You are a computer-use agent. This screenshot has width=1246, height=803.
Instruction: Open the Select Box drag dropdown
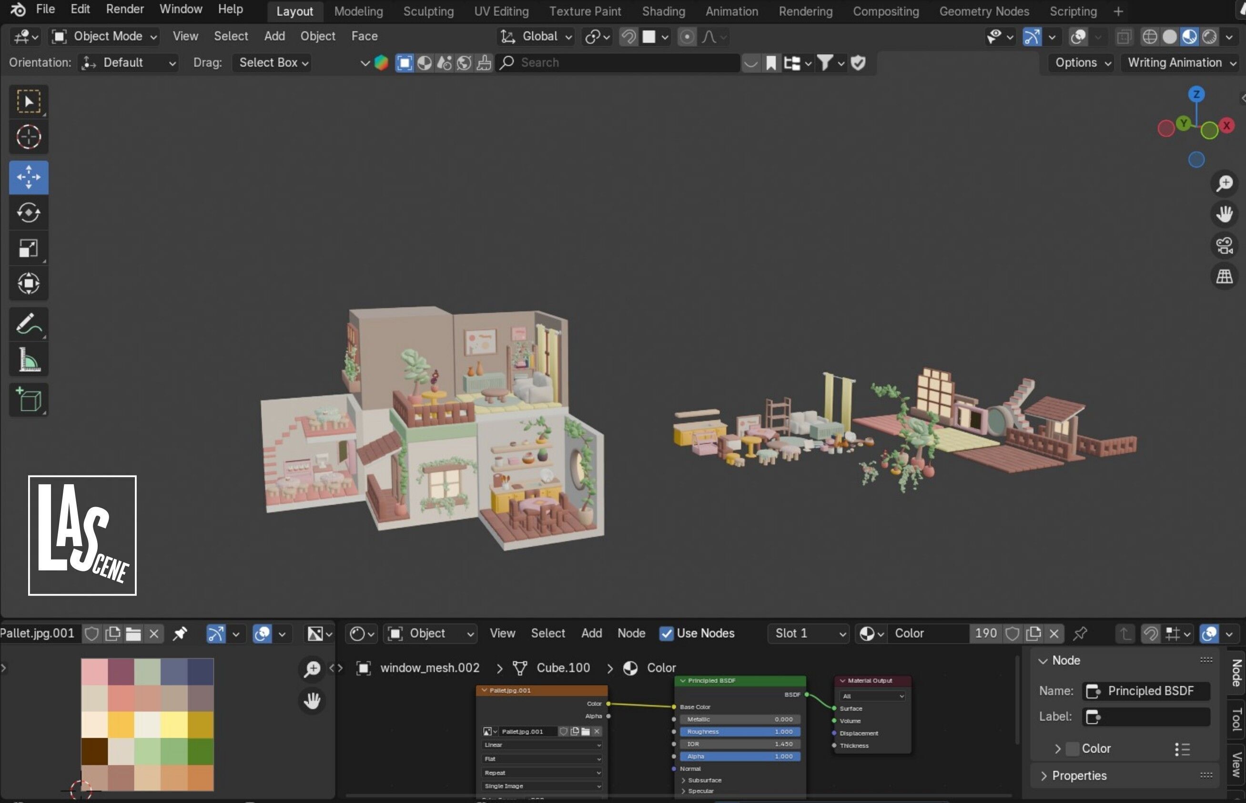pos(272,63)
